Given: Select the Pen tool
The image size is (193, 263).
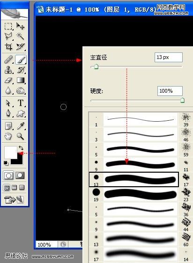Looking at the screenshot, I should click(8, 113).
